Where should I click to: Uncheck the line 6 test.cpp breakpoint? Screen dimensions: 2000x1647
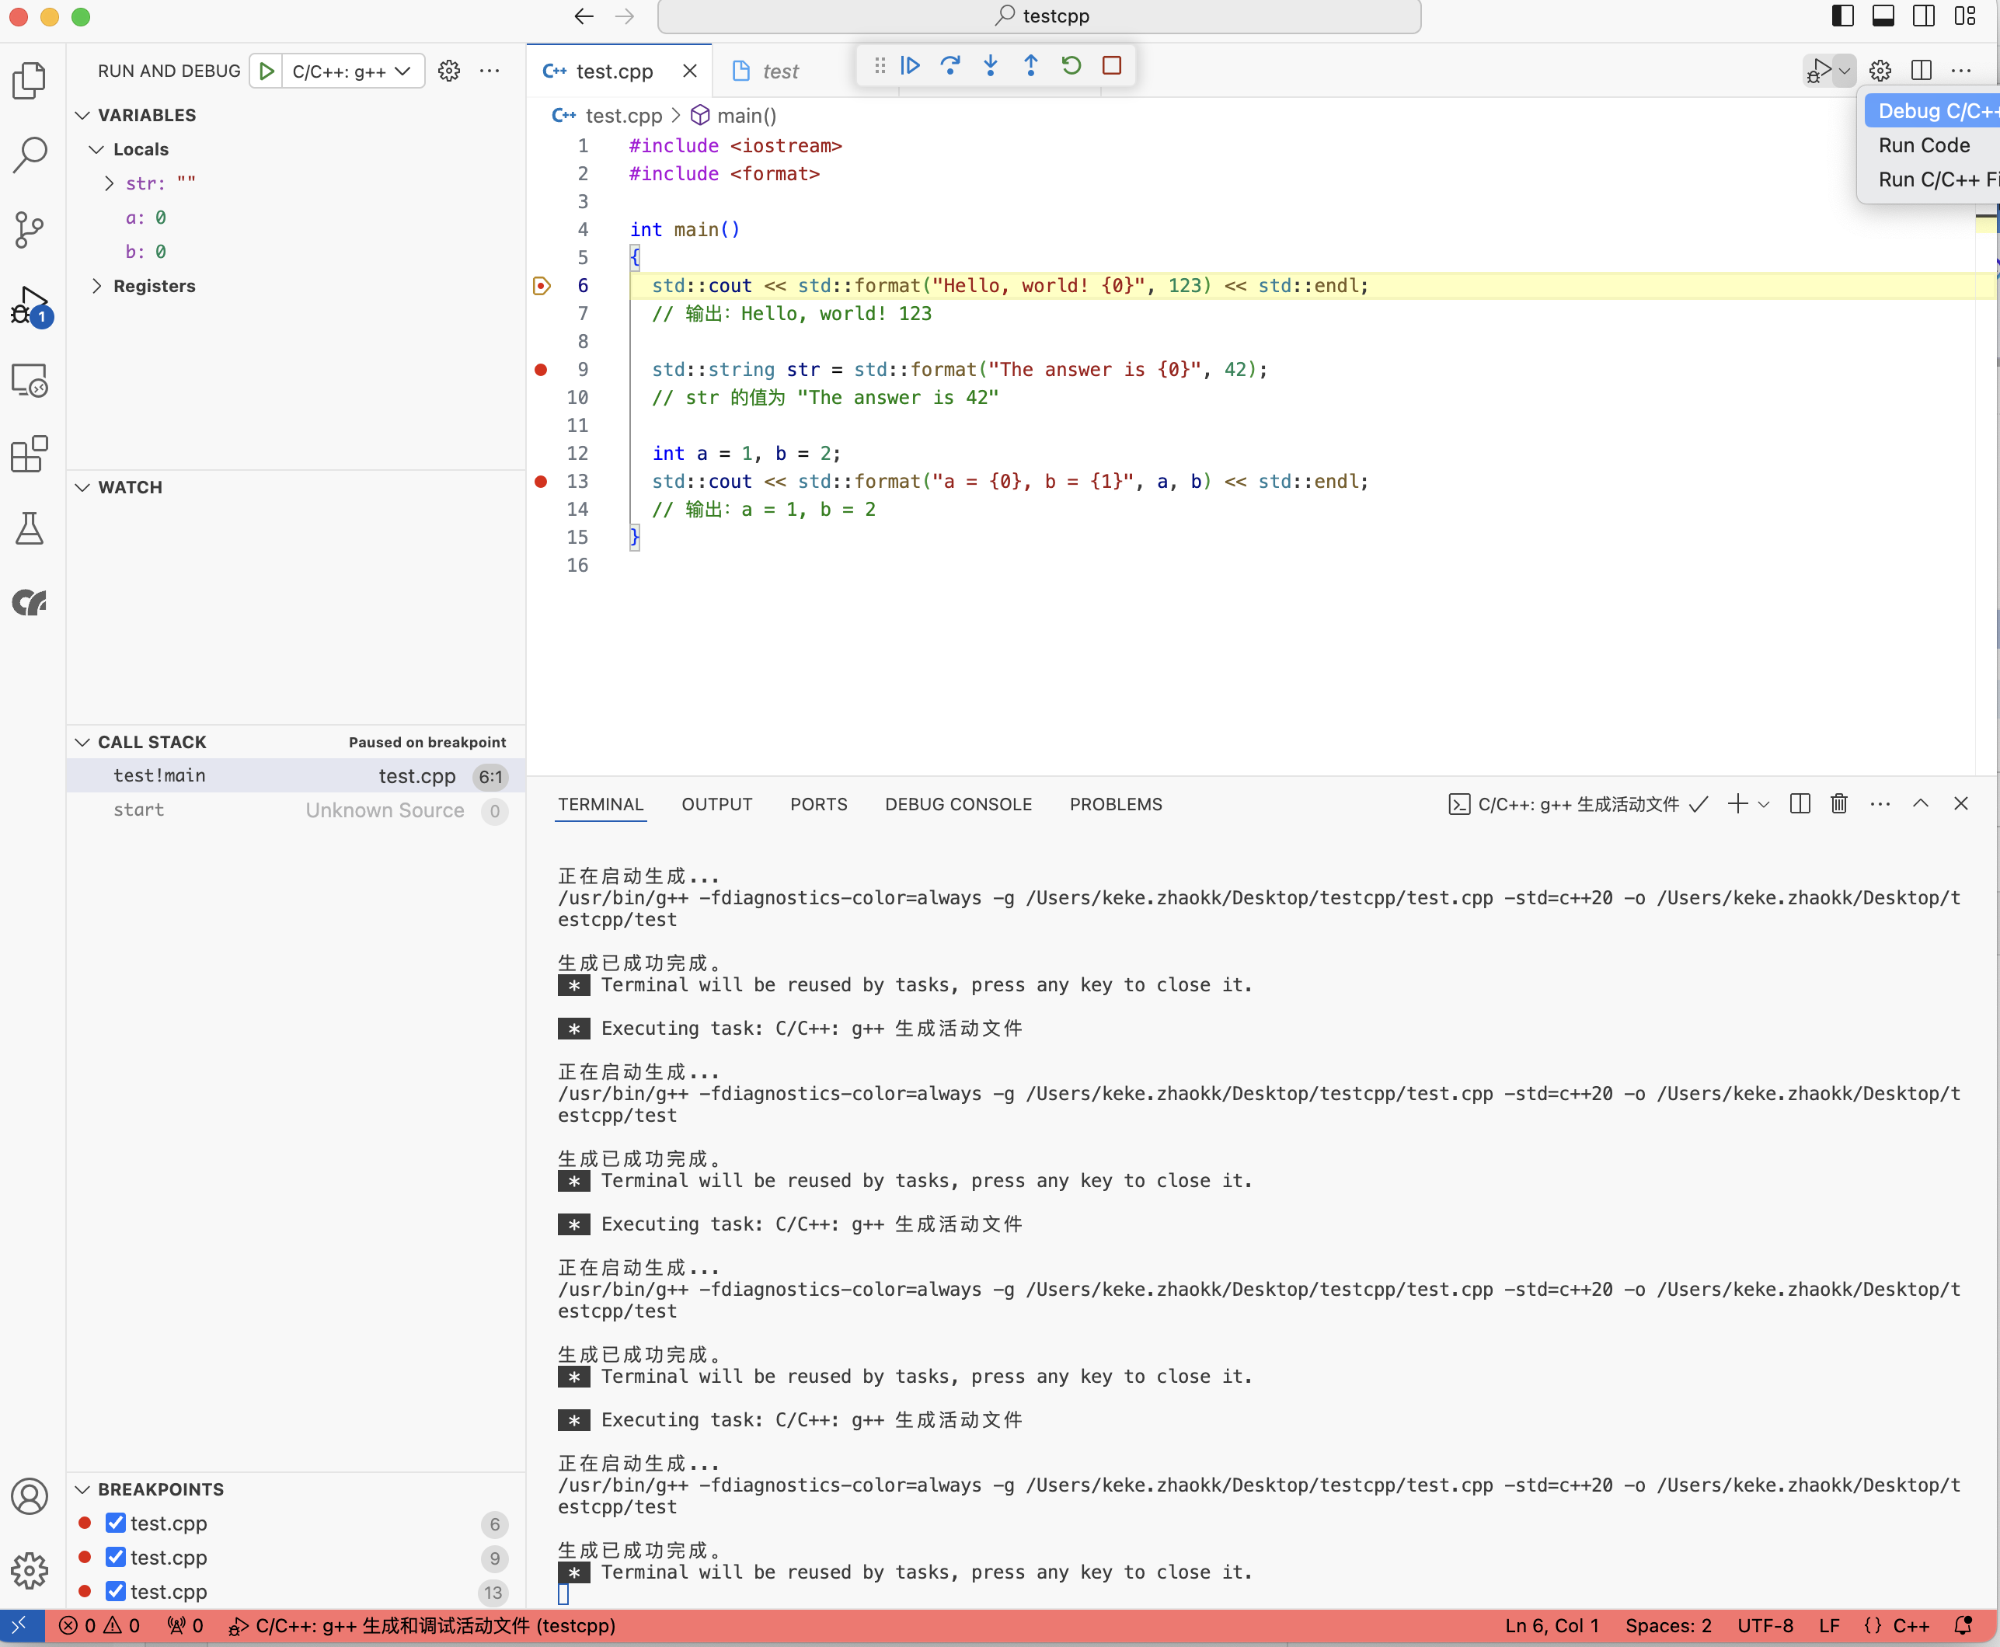(x=116, y=1523)
